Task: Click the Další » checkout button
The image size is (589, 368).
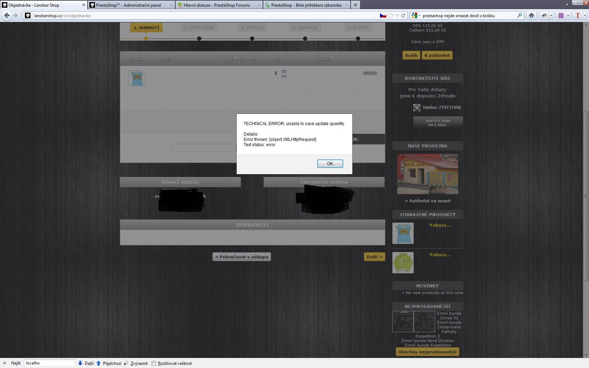Action: [x=374, y=257]
